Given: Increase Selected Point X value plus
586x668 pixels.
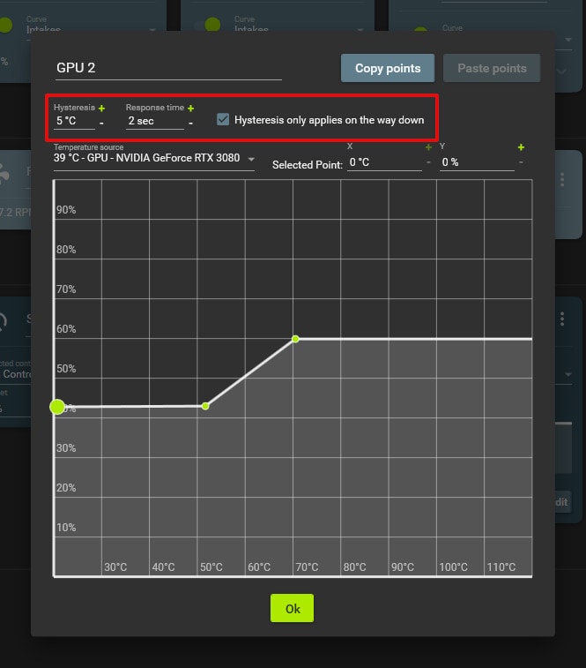Looking at the screenshot, I should click(428, 147).
